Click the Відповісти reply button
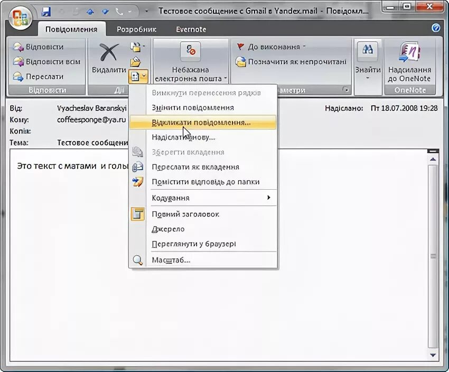Viewport: 449px width, 372px height. (39, 46)
